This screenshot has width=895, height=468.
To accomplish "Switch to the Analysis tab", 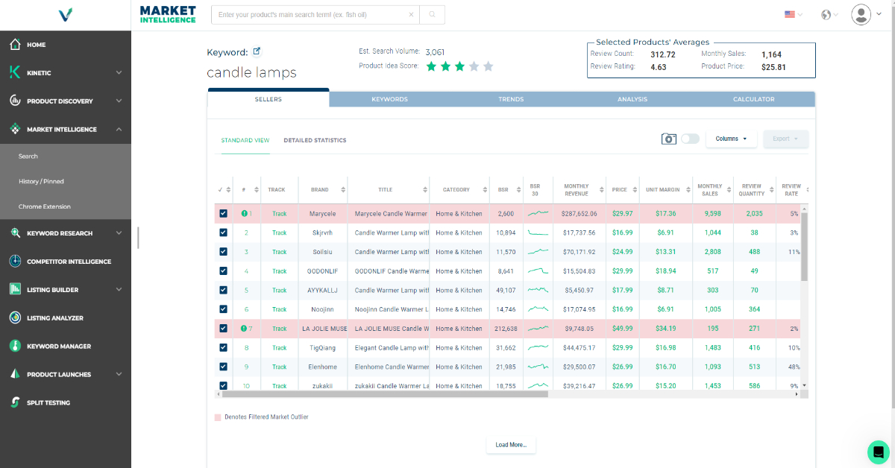I will pos(632,99).
